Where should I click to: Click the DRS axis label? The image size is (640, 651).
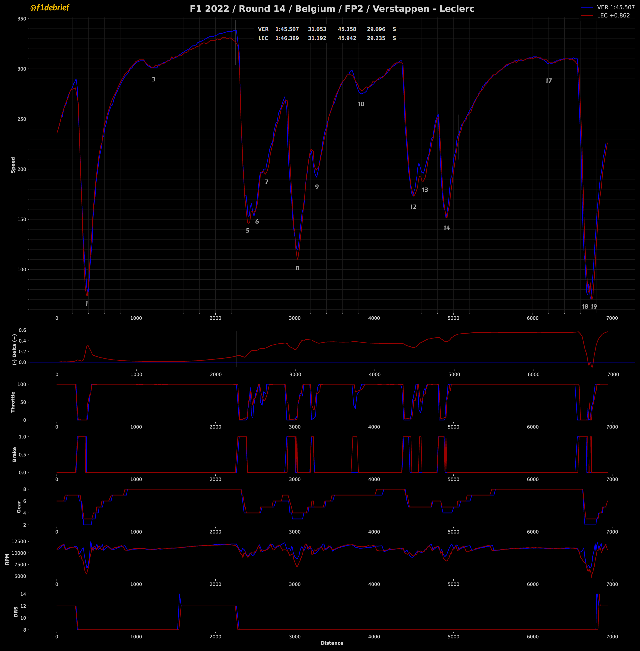click(x=16, y=612)
